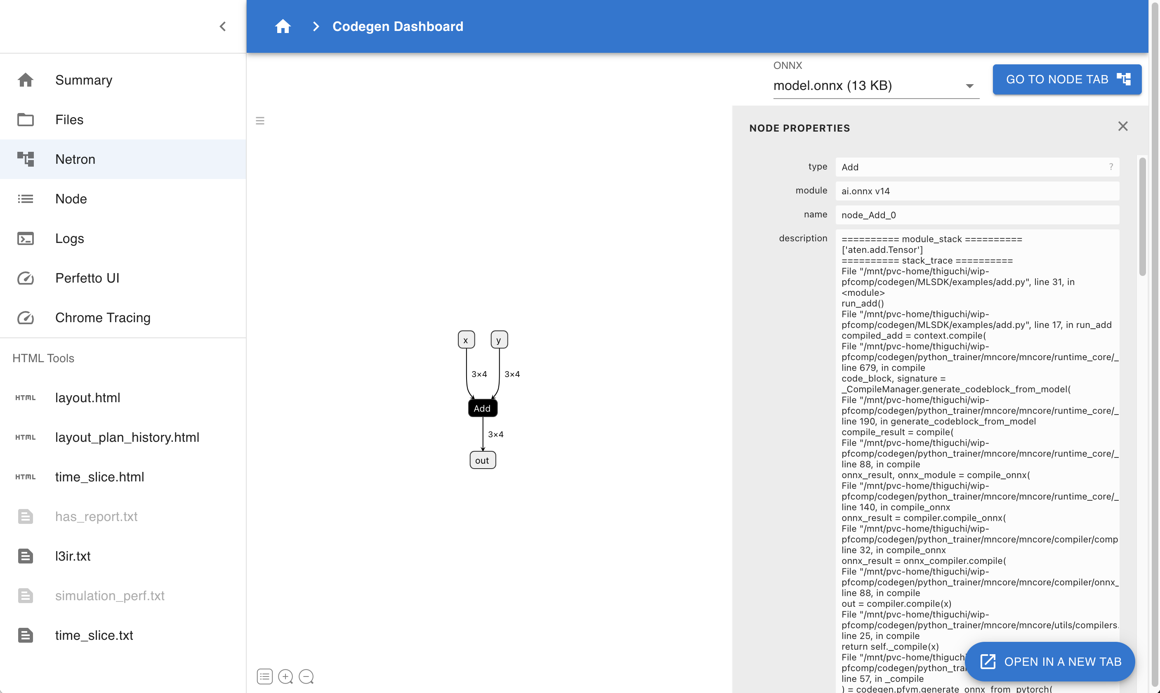This screenshot has height=693, width=1160.
Task: Click the zoom out magnifier icon
Action: pos(307,676)
